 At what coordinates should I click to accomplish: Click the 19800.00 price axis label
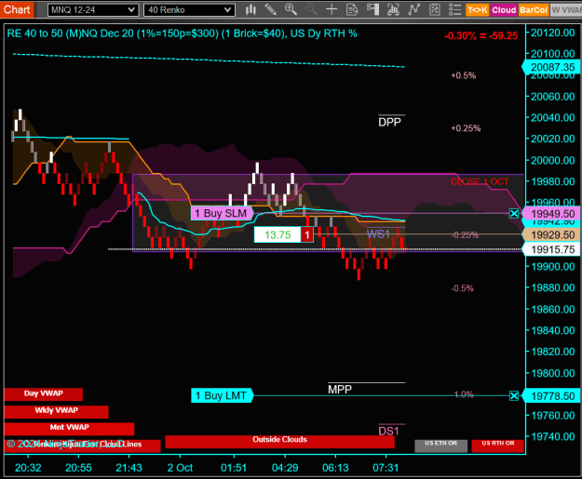tap(553, 373)
